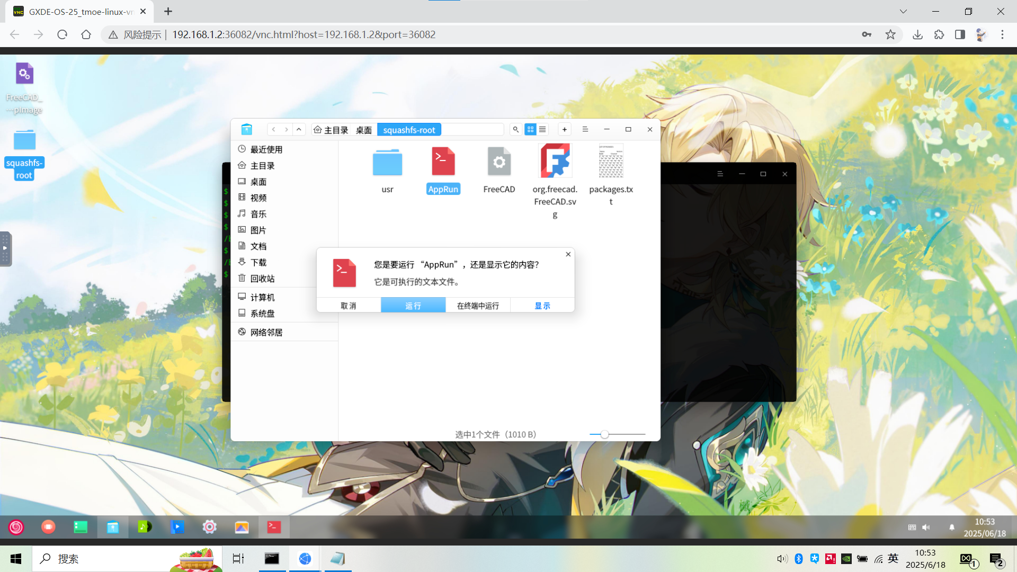Open the usr folder
The height and width of the screenshot is (572, 1017).
[387, 169]
